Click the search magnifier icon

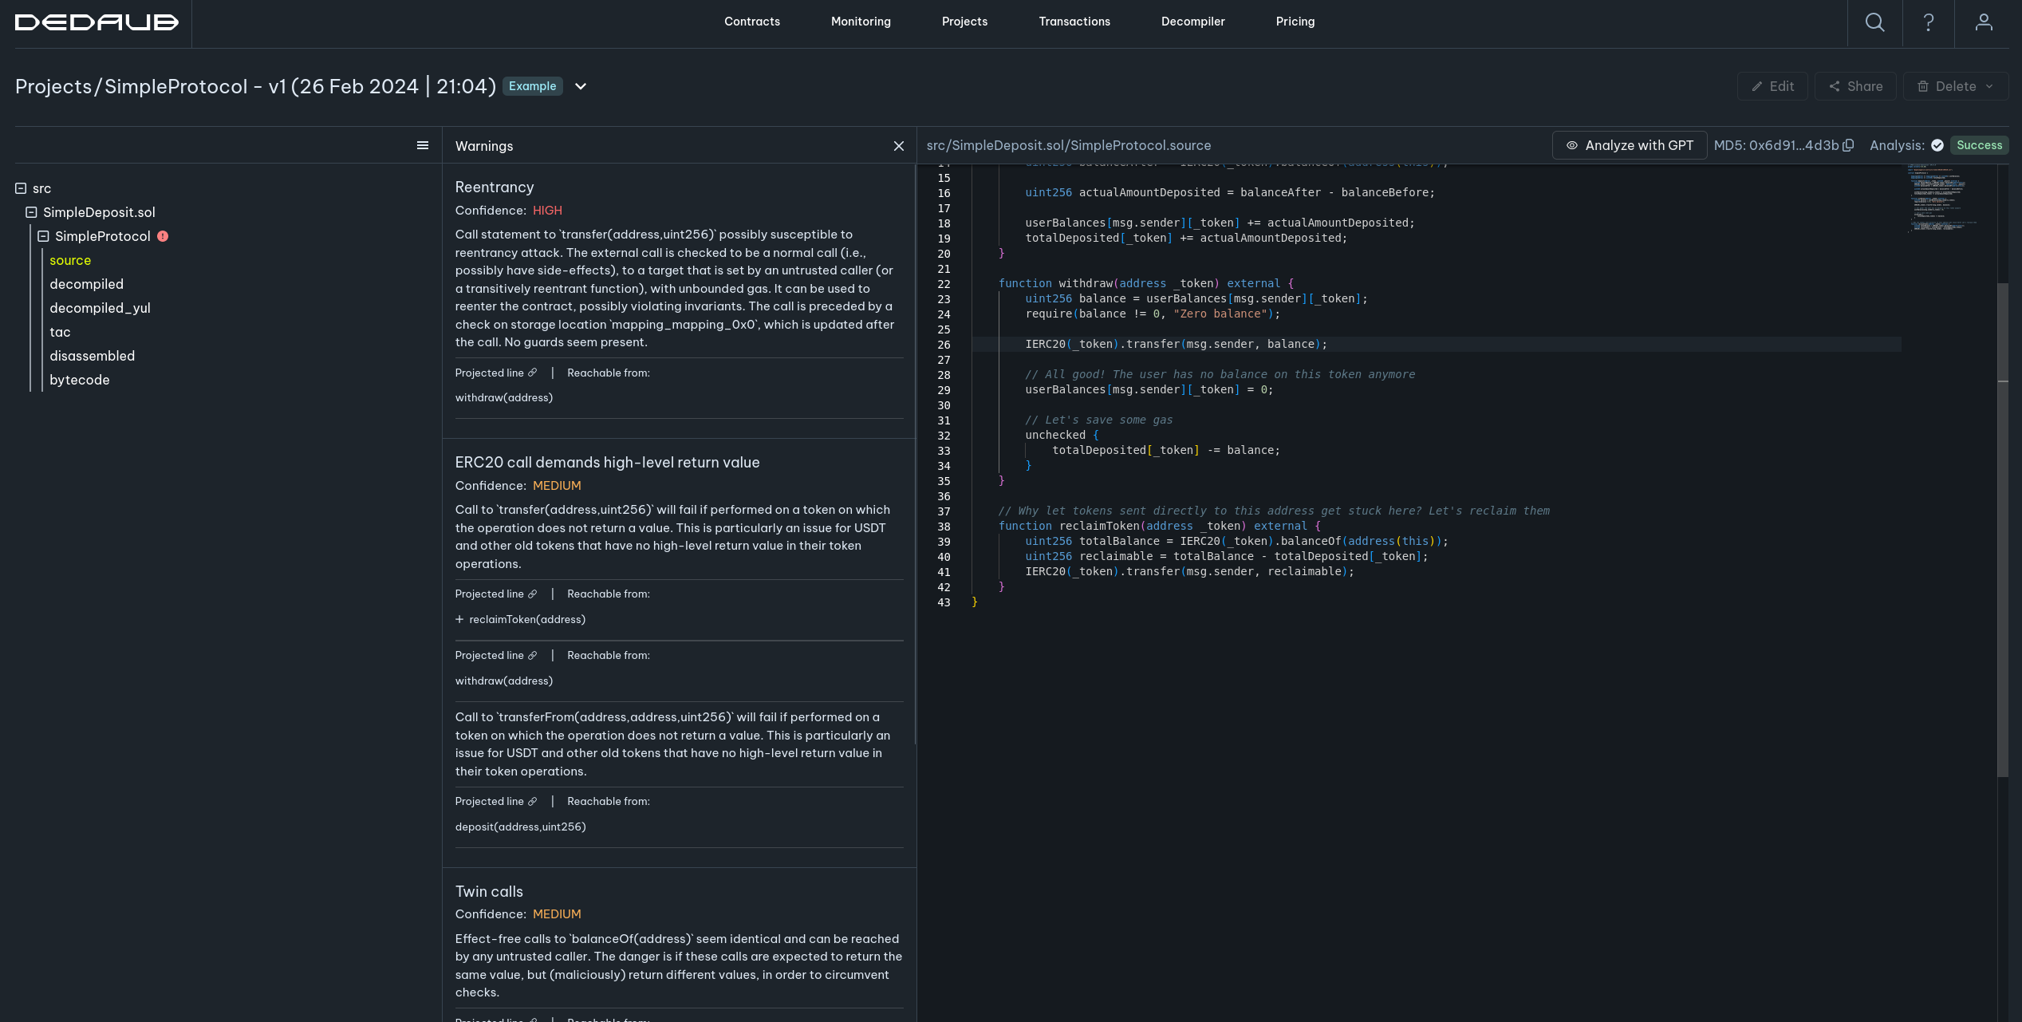point(1874,22)
